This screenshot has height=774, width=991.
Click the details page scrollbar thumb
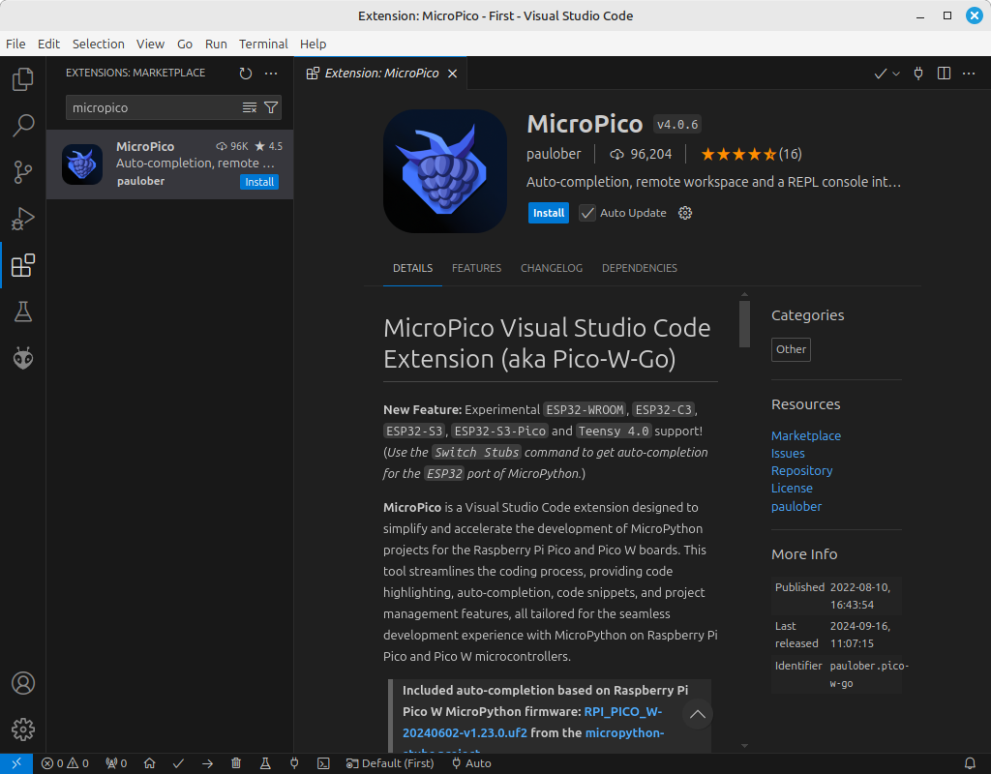(x=744, y=323)
